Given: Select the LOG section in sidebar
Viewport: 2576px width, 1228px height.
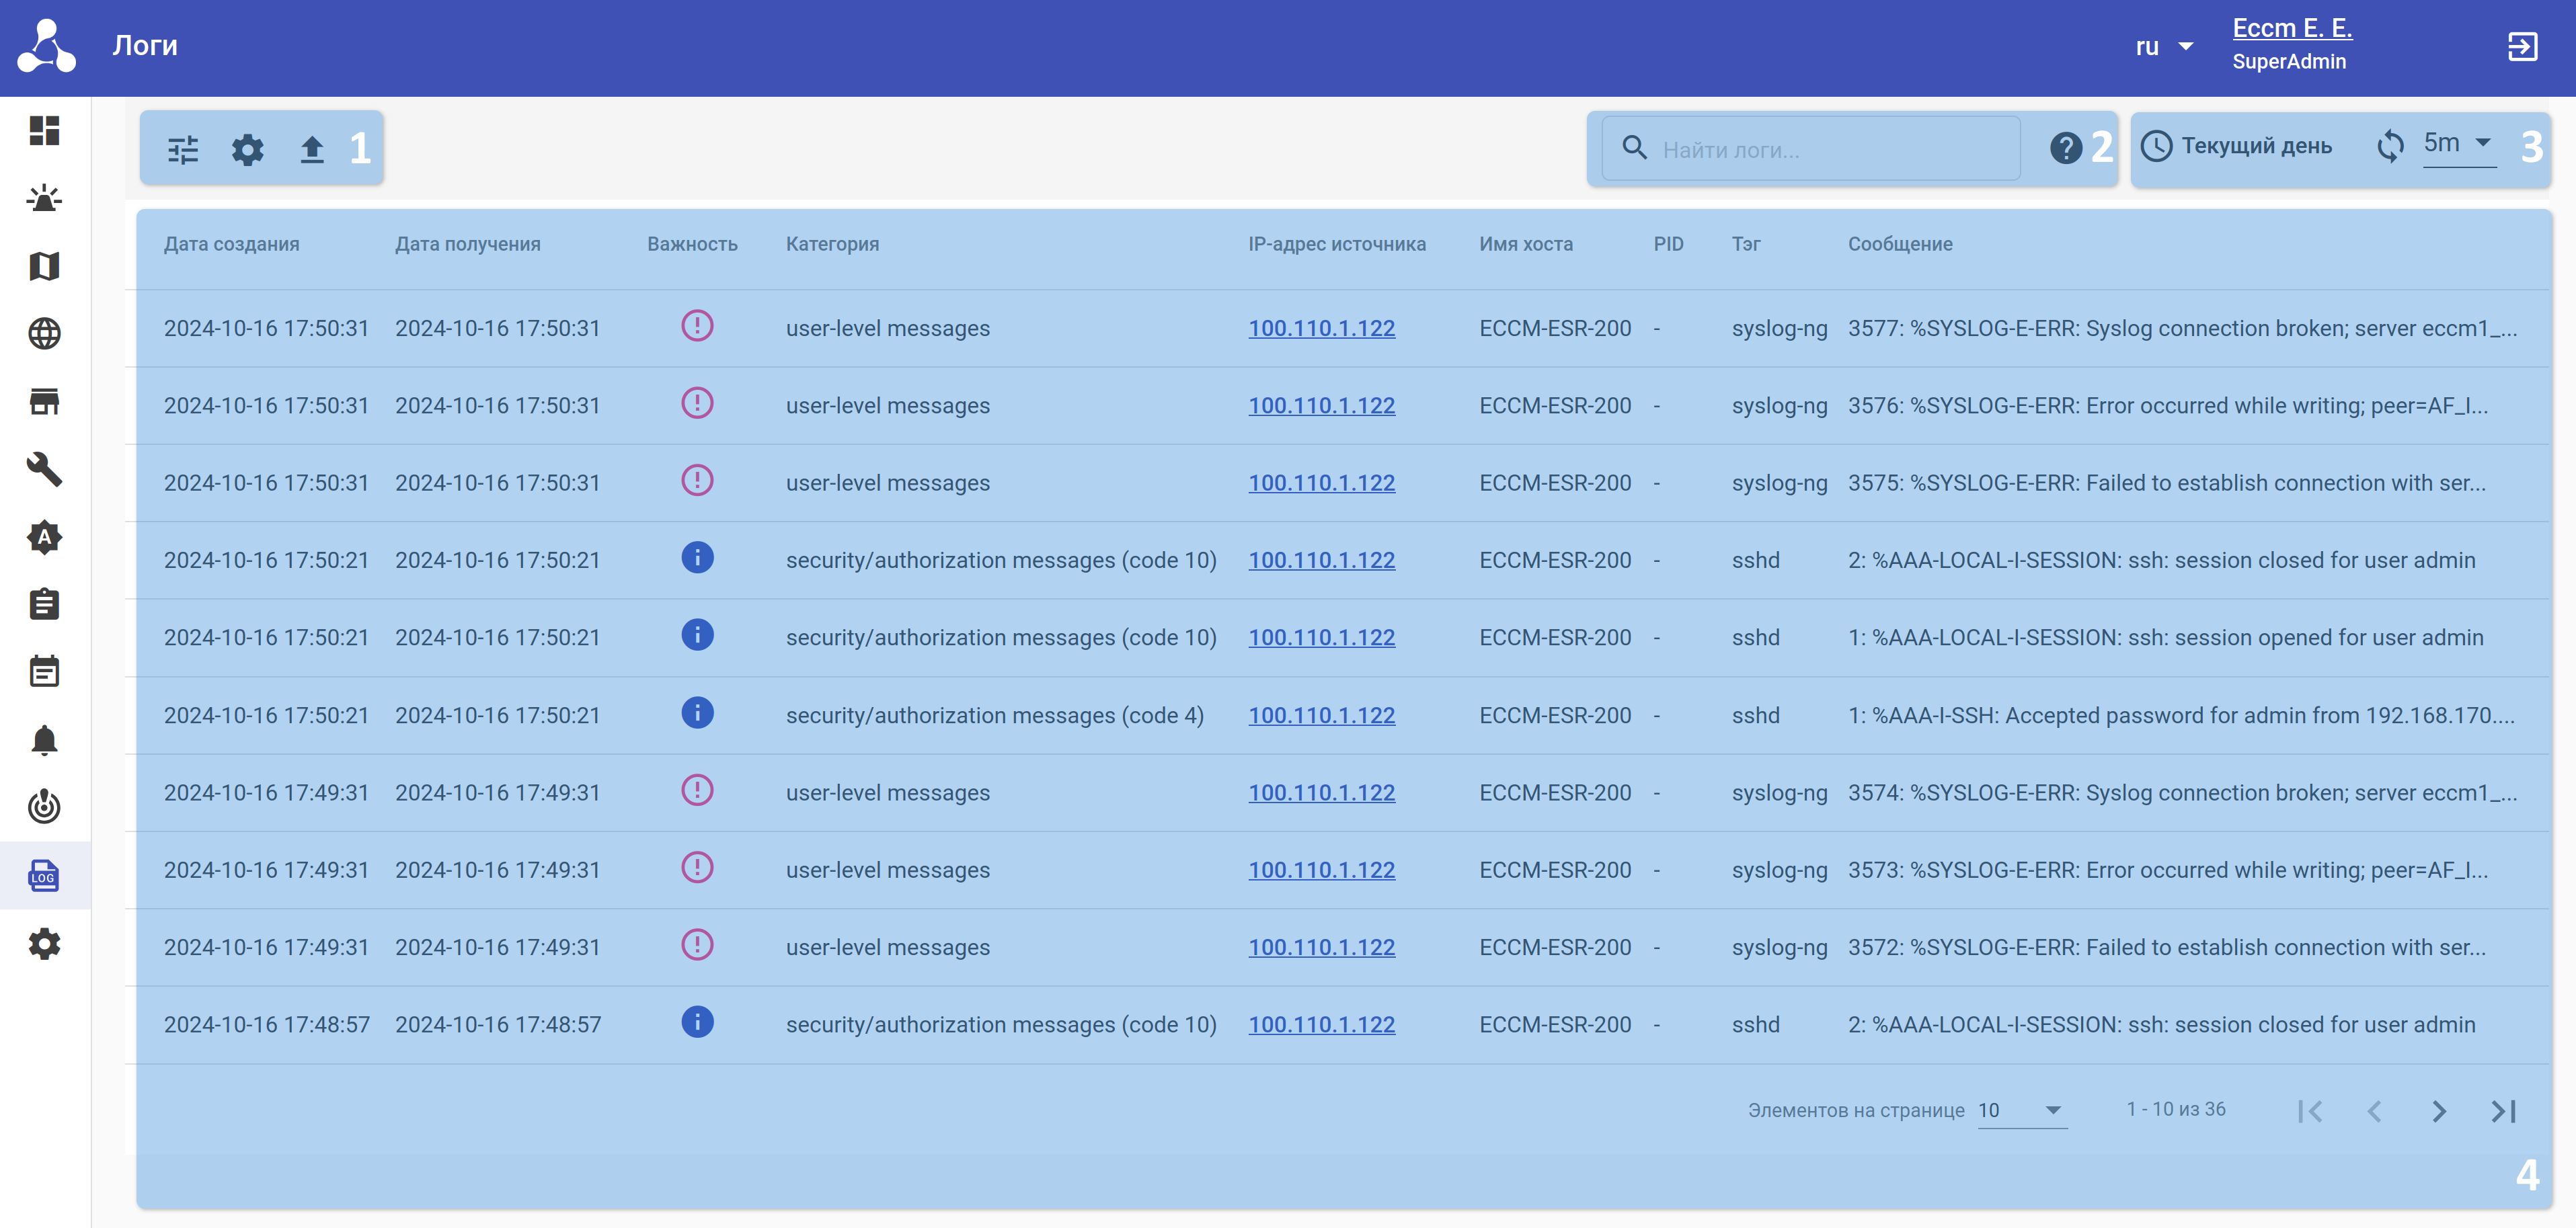Looking at the screenshot, I should 44,876.
